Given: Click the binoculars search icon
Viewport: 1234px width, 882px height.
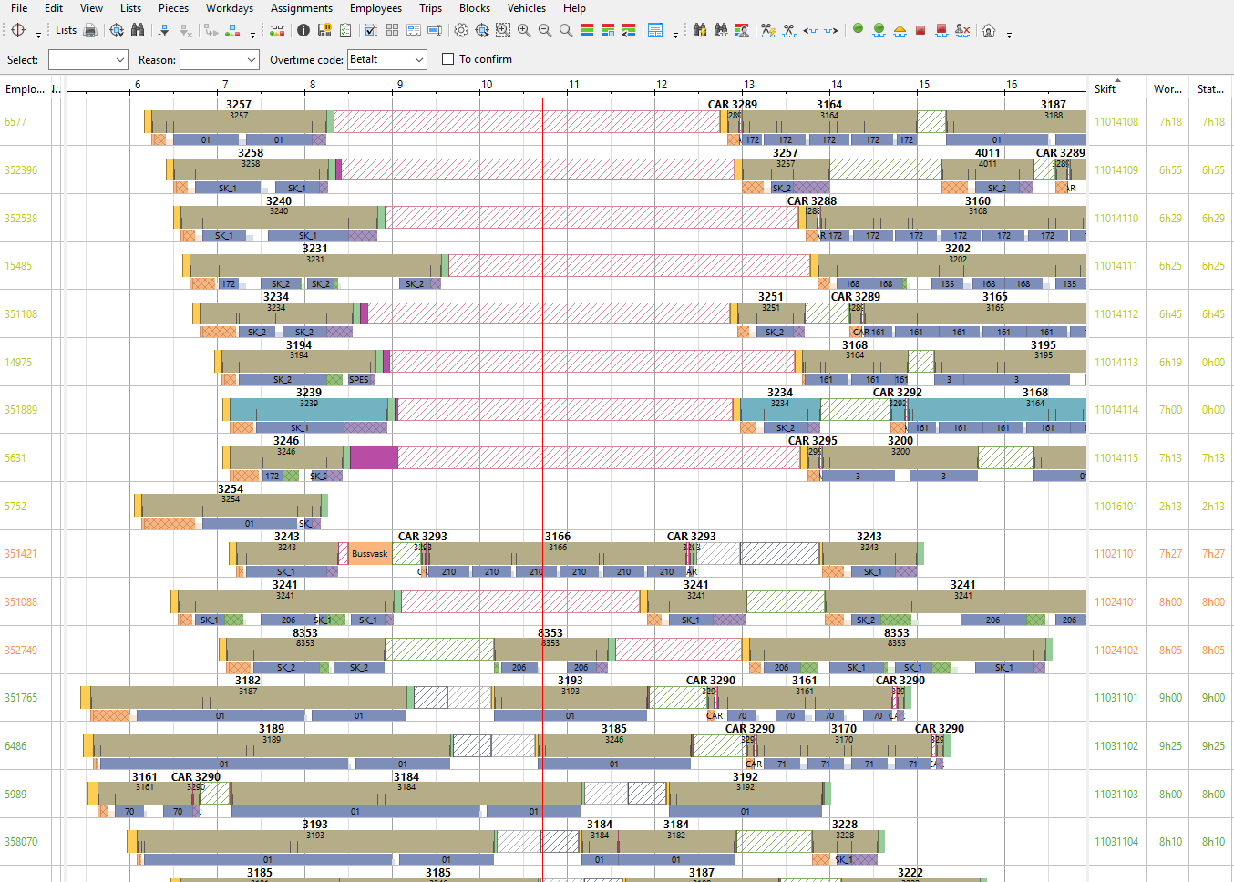Looking at the screenshot, I should 138,30.
